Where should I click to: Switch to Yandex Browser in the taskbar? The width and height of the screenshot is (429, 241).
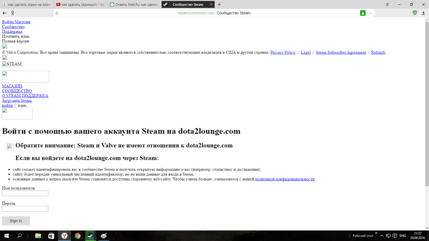coord(64,236)
